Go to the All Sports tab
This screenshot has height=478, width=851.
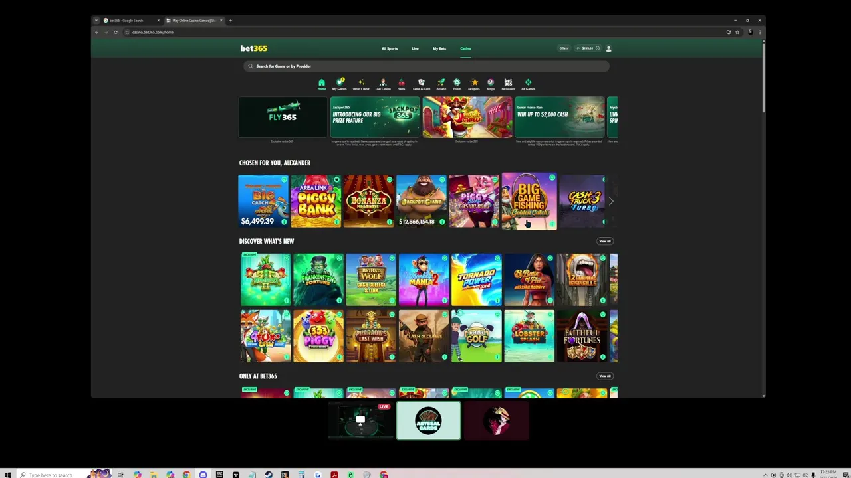[x=390, y=48]
